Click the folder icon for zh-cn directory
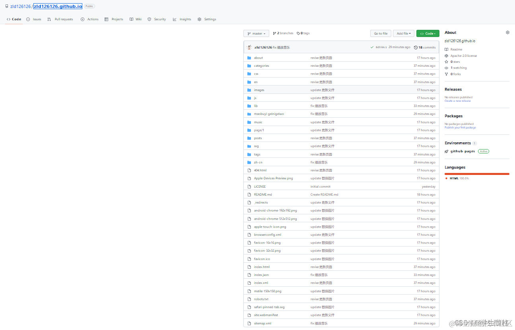This screenshot has height=330, width=515. 249,162
